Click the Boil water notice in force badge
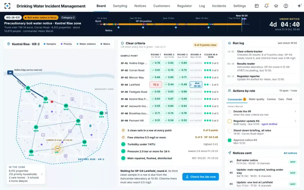Image resolution: width=304 pixels, height=190 pixels. pos(41,18)
